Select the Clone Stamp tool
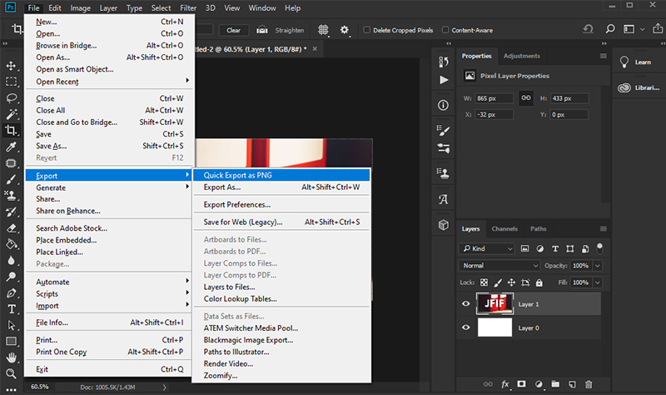The image size is (666, 395). click(x=11, y=196)
